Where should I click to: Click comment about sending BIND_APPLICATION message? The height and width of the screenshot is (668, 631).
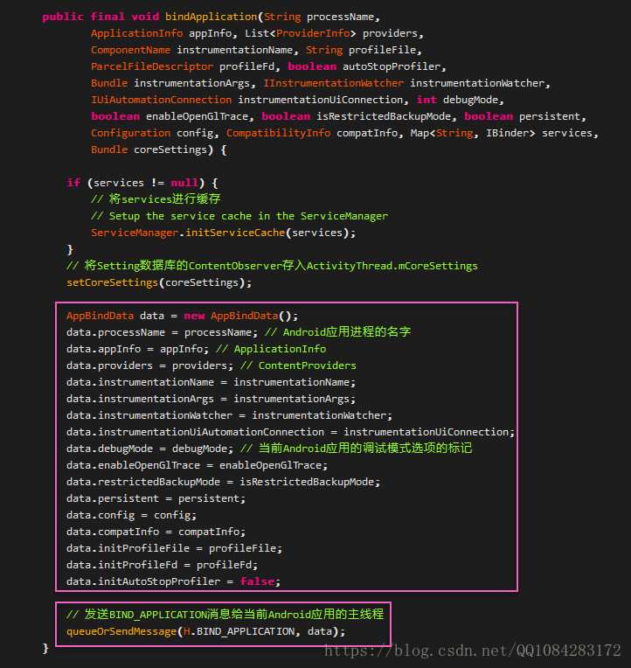(225, 615)
